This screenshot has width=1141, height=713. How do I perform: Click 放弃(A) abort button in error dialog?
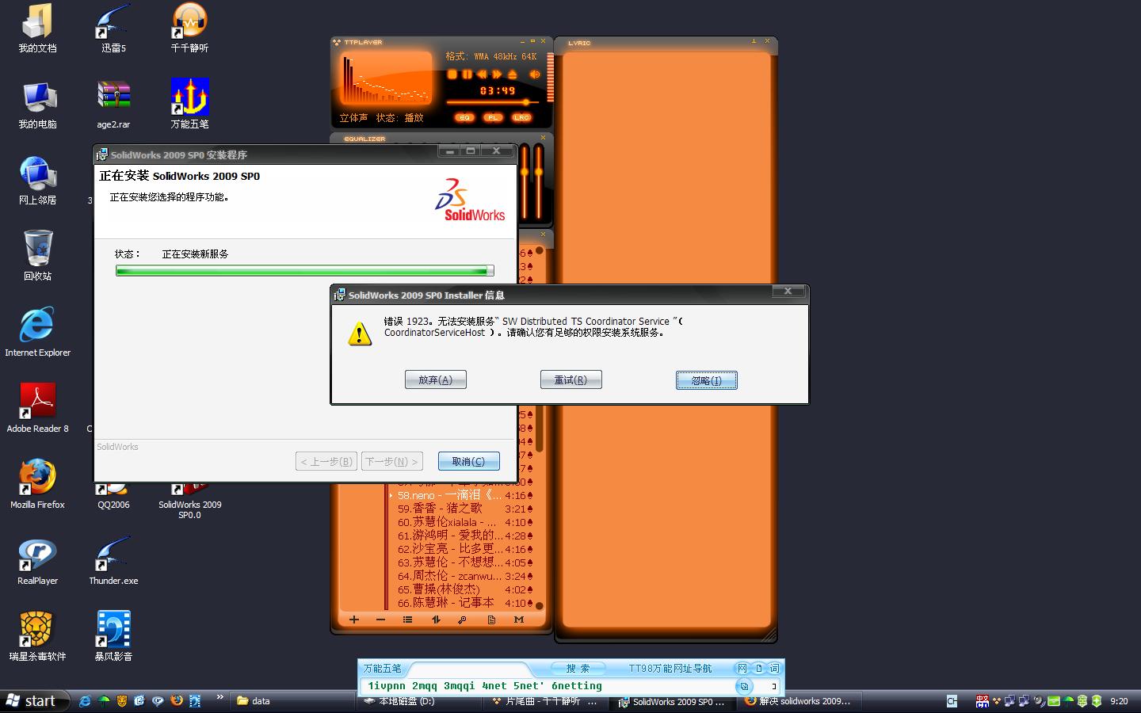point(436,380)
